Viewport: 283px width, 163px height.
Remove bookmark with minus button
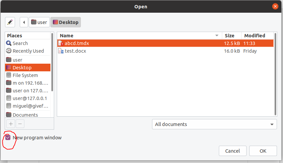pyautogui.click(x=20, y=124)
